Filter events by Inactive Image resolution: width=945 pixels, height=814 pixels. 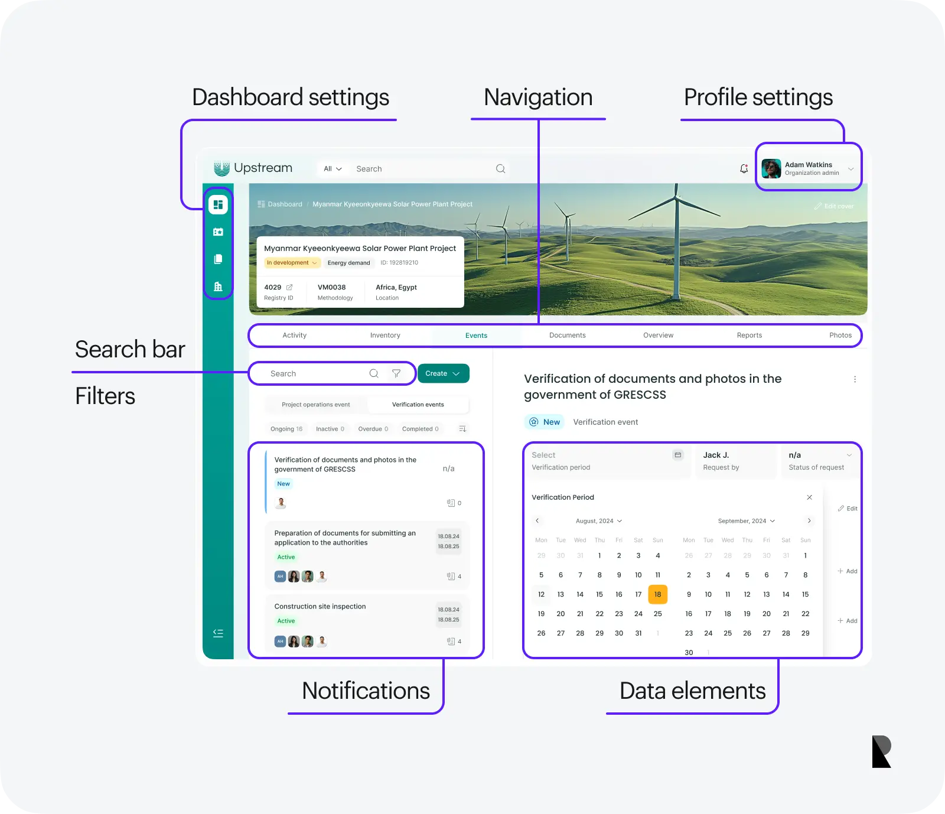tap(330, 429)
